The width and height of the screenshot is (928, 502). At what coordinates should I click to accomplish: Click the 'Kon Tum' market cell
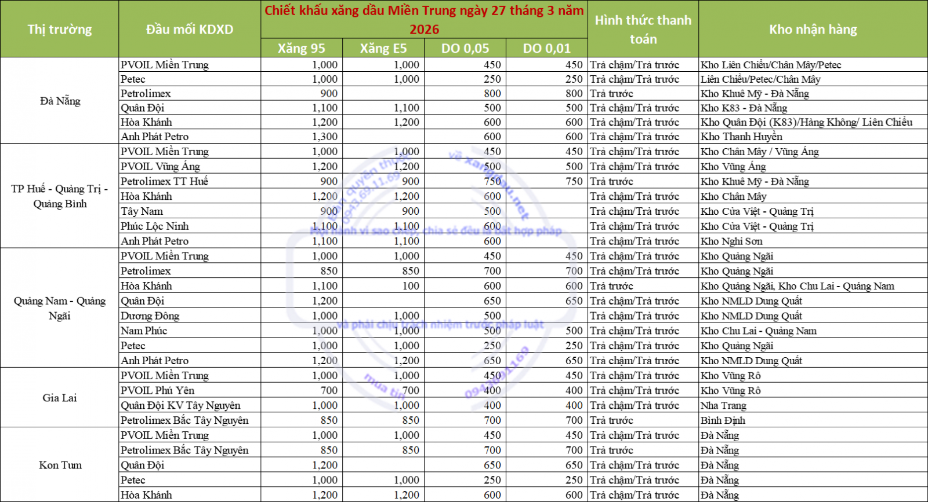(x=59, y=465)
